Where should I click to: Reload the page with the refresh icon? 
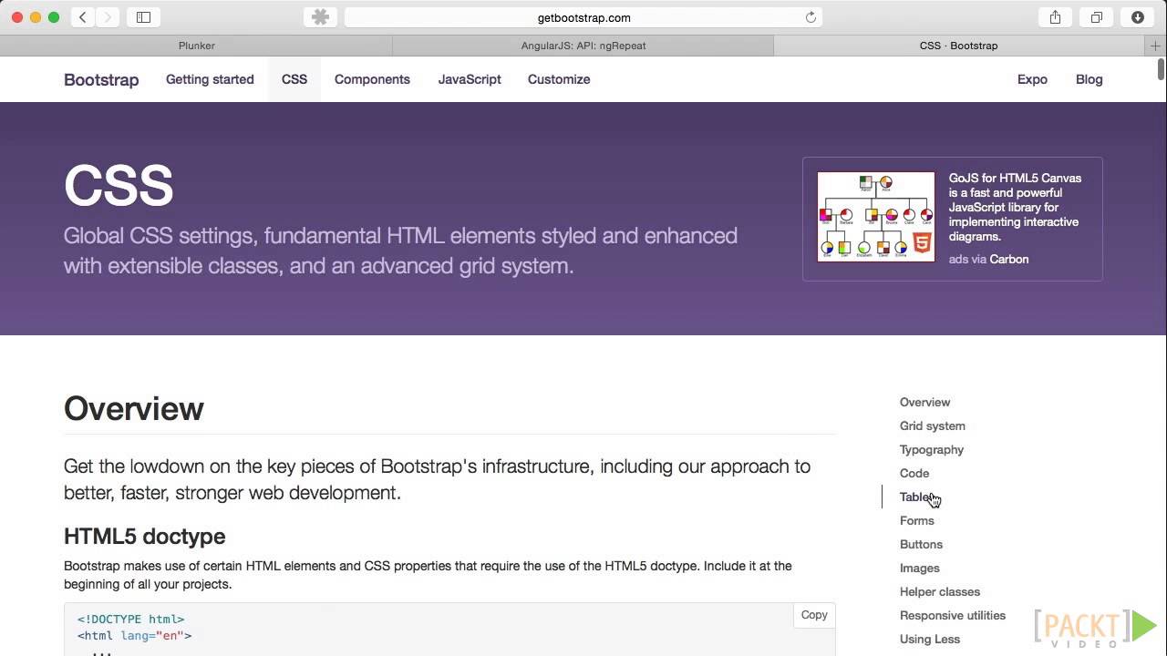pos(811,17)
